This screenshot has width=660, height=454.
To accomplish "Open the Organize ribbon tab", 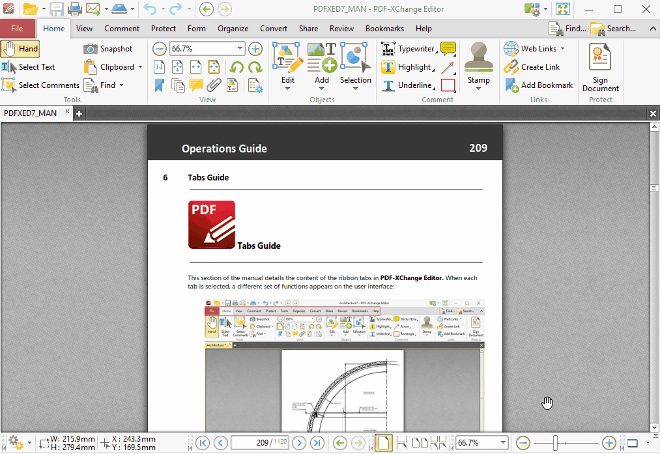I will coord(233,29).
